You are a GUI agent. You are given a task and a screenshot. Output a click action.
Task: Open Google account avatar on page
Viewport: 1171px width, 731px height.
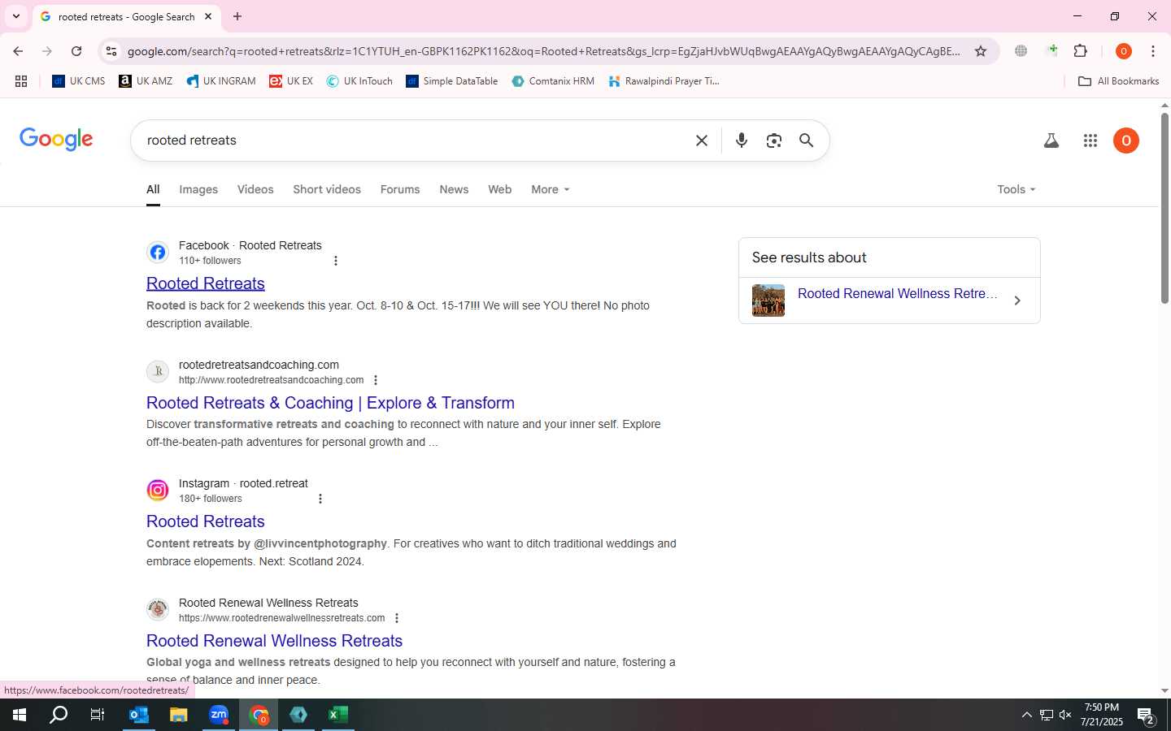coord(1126,141)
